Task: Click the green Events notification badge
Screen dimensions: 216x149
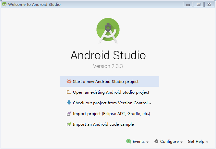Action: click(x=128, y=142)
